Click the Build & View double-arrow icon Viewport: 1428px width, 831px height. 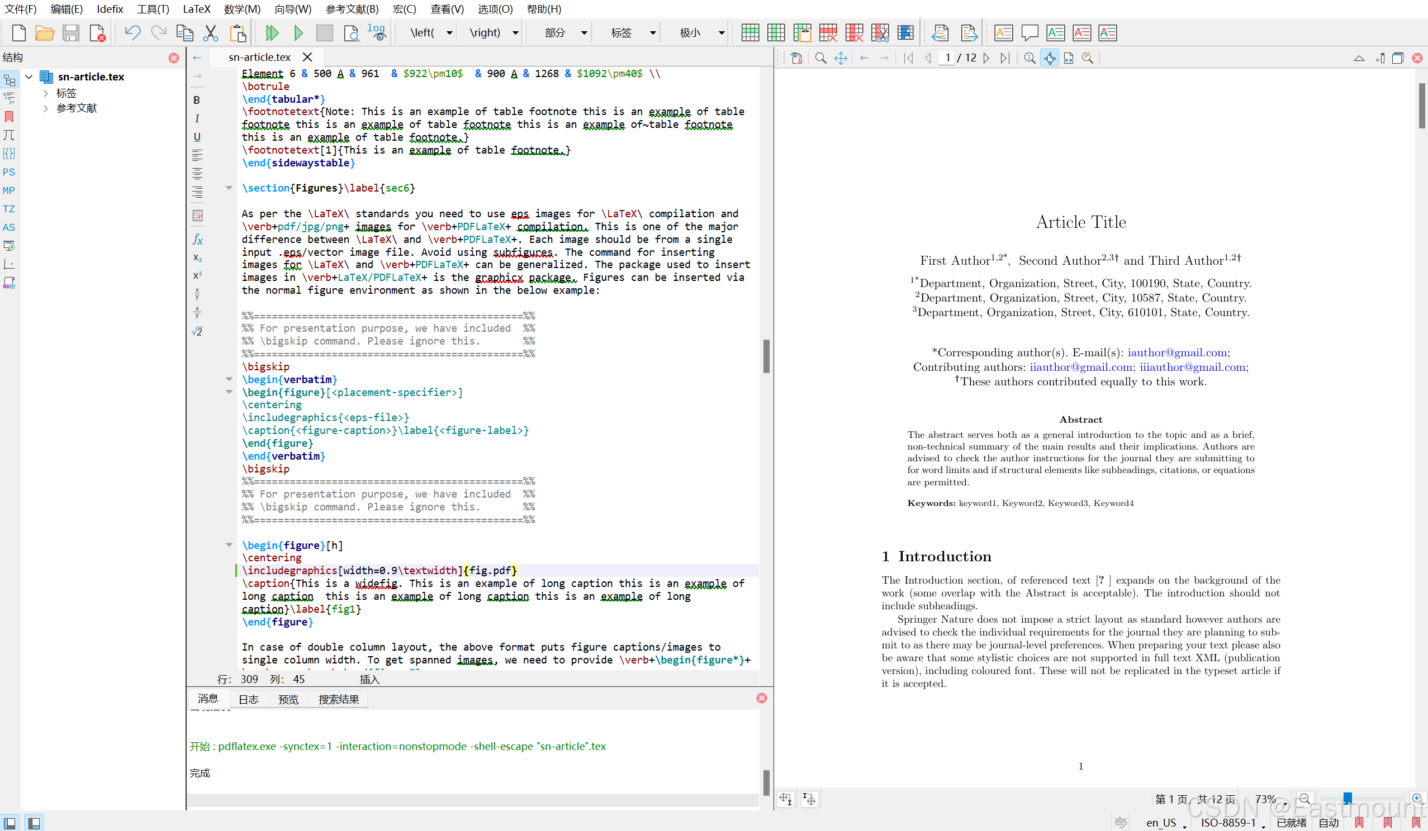coord(272,33)
